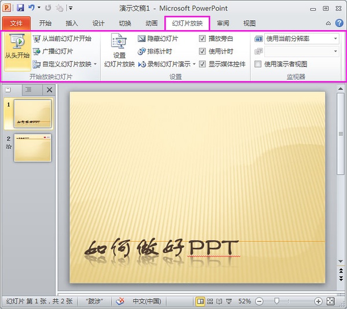
Task: Enable the 使用演示者视图 checkbox
Action: pyautogui.click(x=258, y=64)
